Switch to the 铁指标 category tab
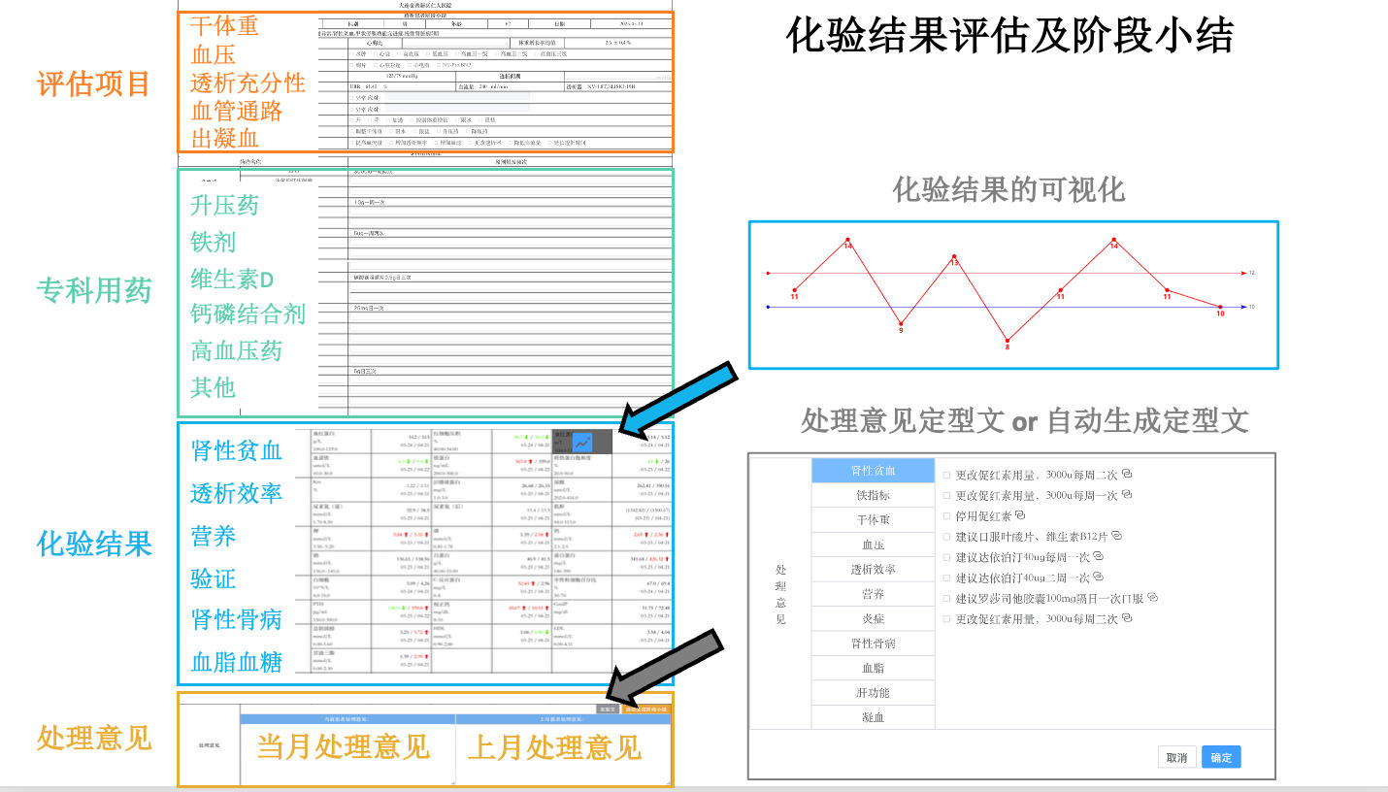Screen dimensions: 1388x792 [x=874, y=494]
